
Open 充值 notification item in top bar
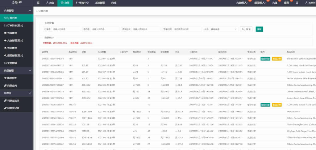275,3
